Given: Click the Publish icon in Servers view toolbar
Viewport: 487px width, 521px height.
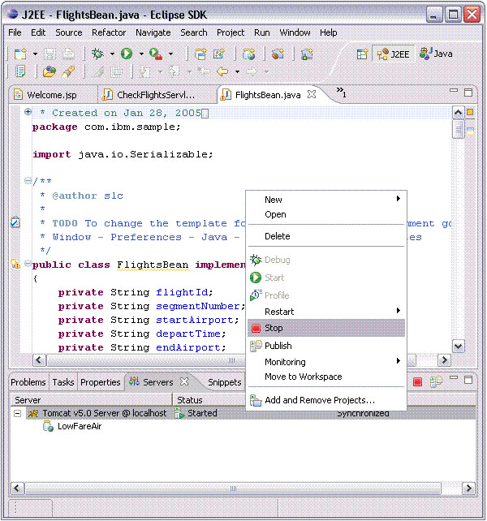Looking at the screenshot, I should [436, 381].
